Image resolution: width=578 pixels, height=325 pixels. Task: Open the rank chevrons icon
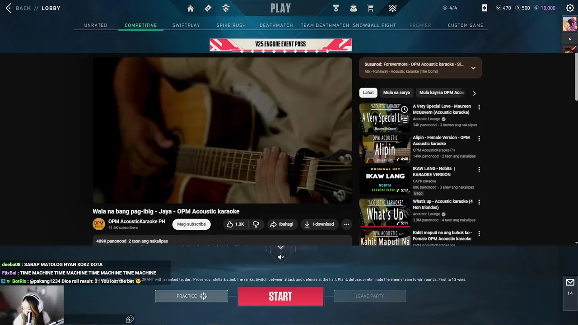pos(392,8)
